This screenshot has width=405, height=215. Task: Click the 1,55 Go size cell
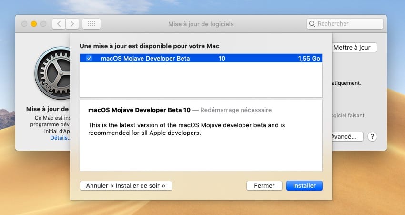coord(309,59)
